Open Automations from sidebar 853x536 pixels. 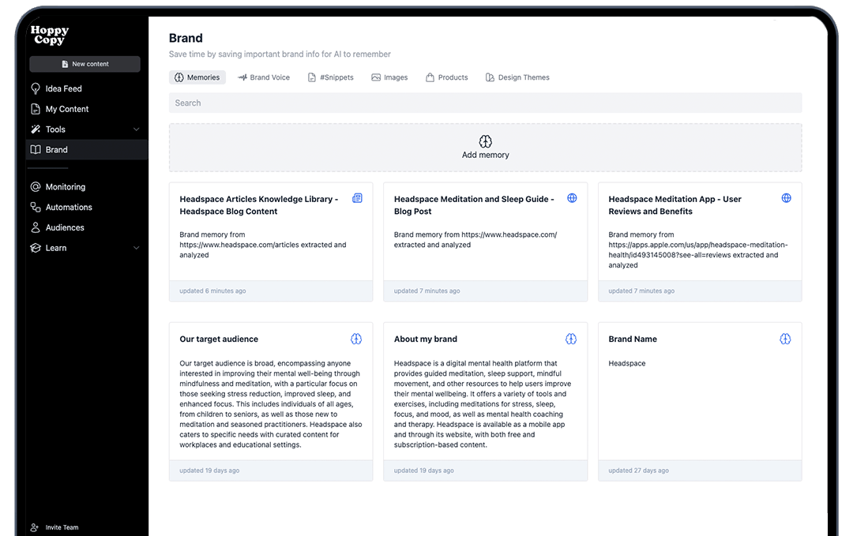69,207
